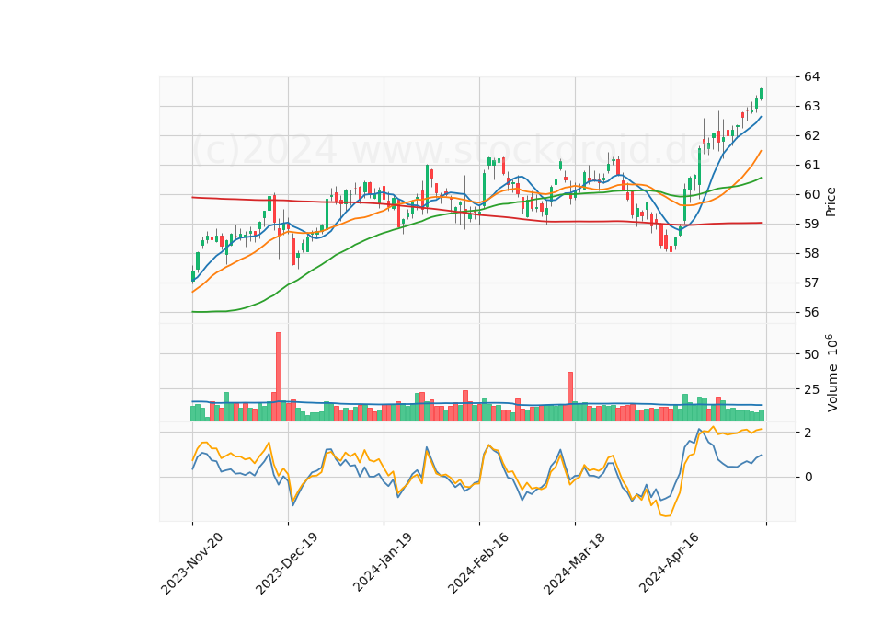The image size is (883, 635).
Task: Select the 57 price tick label
Action: 811,283
